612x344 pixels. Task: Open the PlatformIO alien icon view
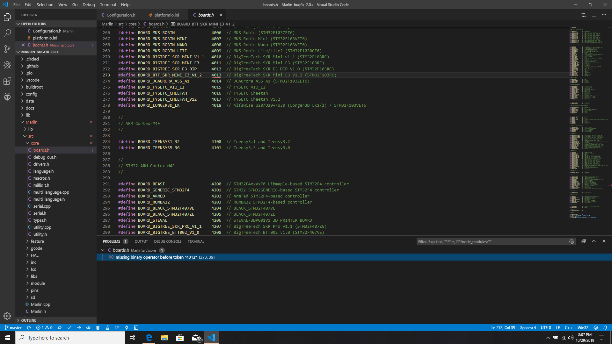pyautogui.click(x=7, y=97)
